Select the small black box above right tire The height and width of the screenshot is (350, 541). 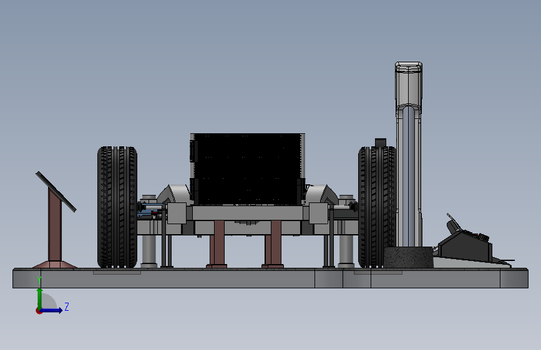click(x=381, y=143)
